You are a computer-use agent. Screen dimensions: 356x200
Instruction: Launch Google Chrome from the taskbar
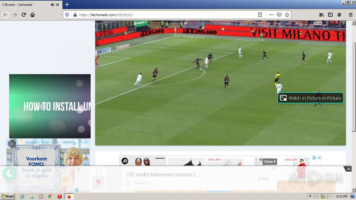(x=50, y=196)
